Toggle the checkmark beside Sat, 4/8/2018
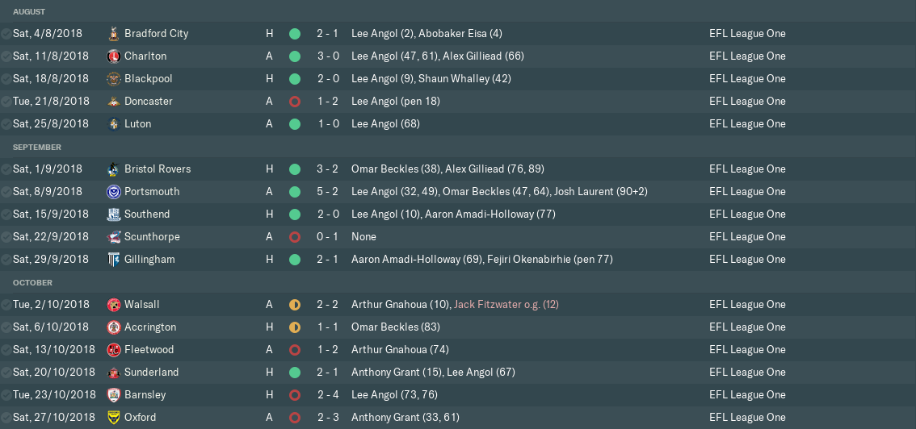 [x=6, y=34]
